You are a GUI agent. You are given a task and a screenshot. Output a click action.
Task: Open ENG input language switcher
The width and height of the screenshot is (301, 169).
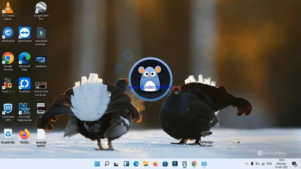pyautogui.click(x=269, y=164)
